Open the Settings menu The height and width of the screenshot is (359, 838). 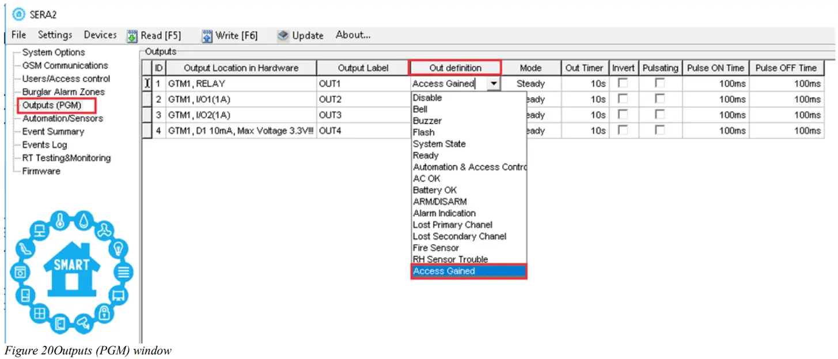coord(54,35)
